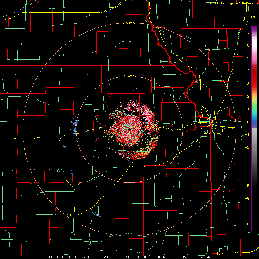Click the 6 tick on the color scale

coord(248,45)
